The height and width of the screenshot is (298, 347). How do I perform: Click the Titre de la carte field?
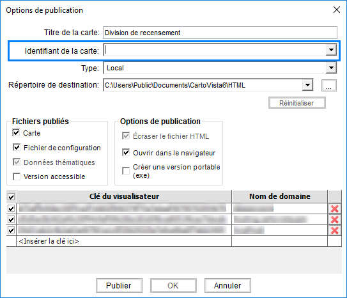coord(220,33)
